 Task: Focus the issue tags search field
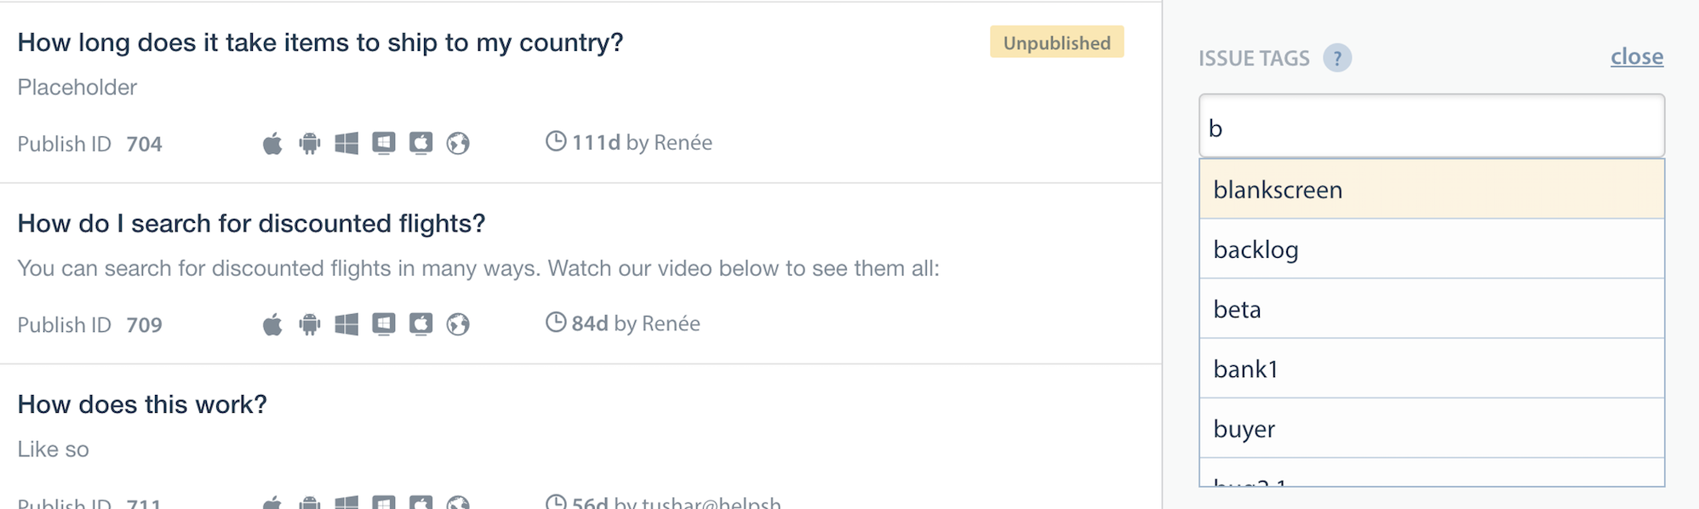click(1431, 127)
